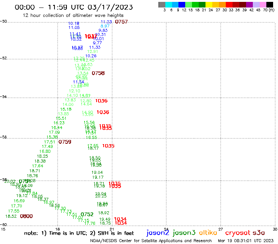Screen dimensions: 278x244
Task: Click the wave height value 15.18
Action: 66,109
